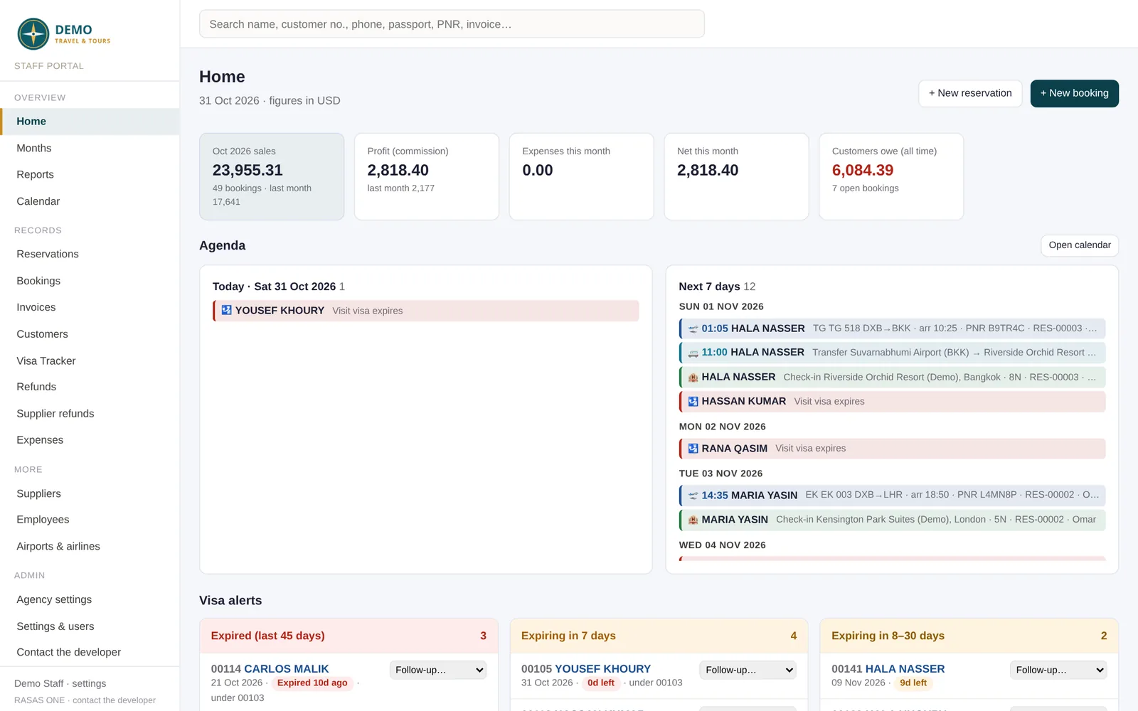The width and height of the screenshot is (1138, 711).
Task: Go to Bookings page
Action: click(x=90, y=281)
